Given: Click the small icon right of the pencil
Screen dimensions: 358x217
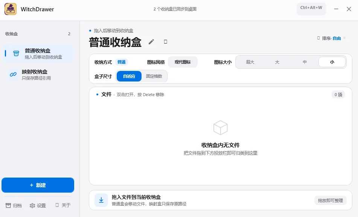Looking at the screenshot, I should click(x=166, y=42).
